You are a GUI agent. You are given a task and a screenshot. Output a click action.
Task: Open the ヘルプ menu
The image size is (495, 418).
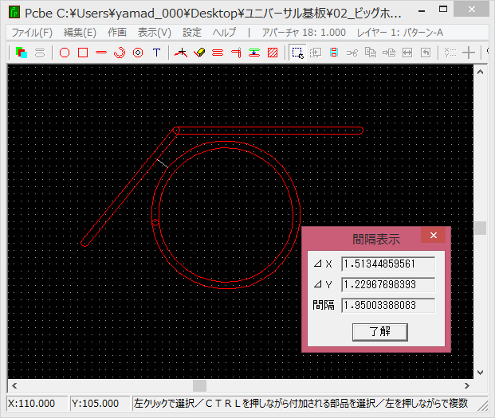click(225, 33)
